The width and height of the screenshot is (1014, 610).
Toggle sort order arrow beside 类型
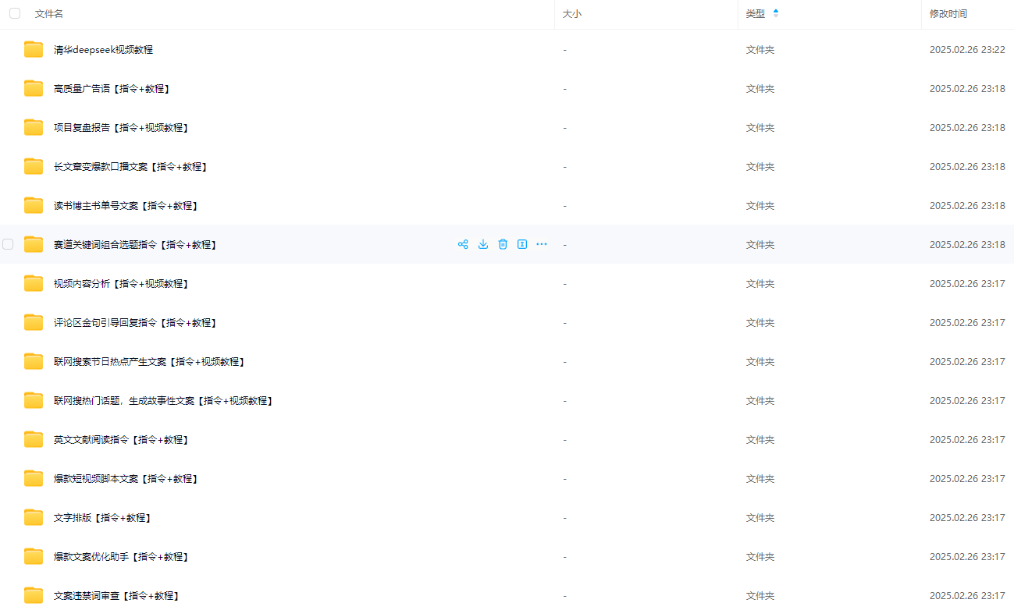(x=775, y=13)
